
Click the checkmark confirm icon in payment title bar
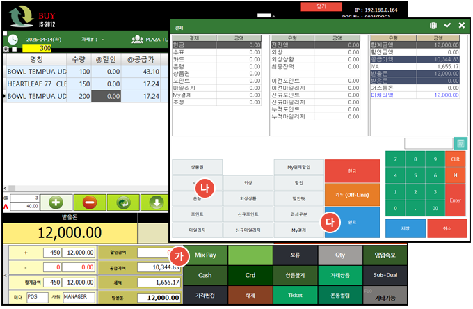[447, 26]
